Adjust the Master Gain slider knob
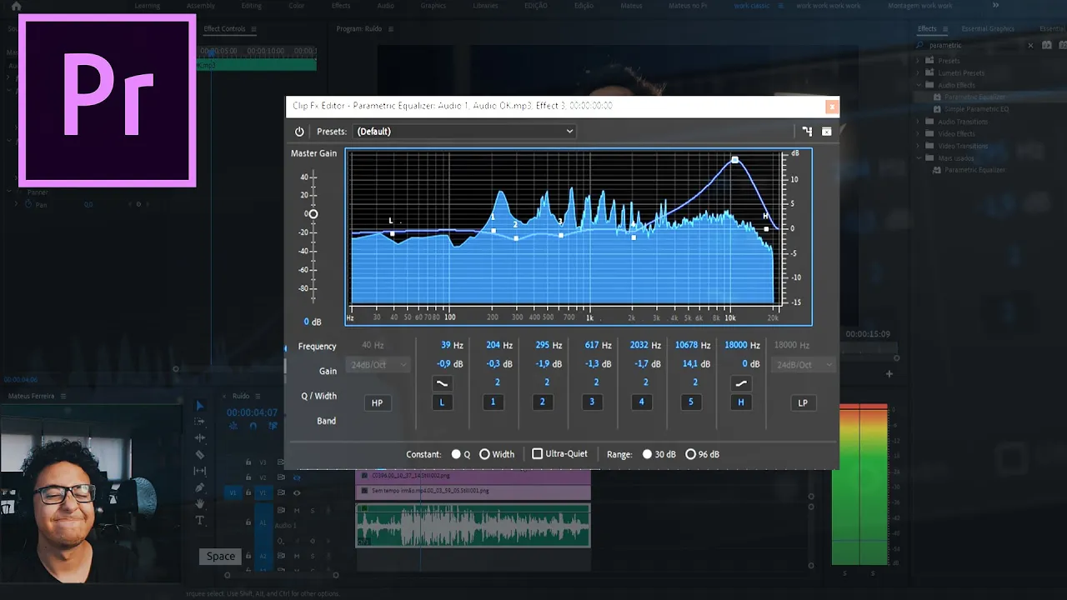 coord(313,214)
